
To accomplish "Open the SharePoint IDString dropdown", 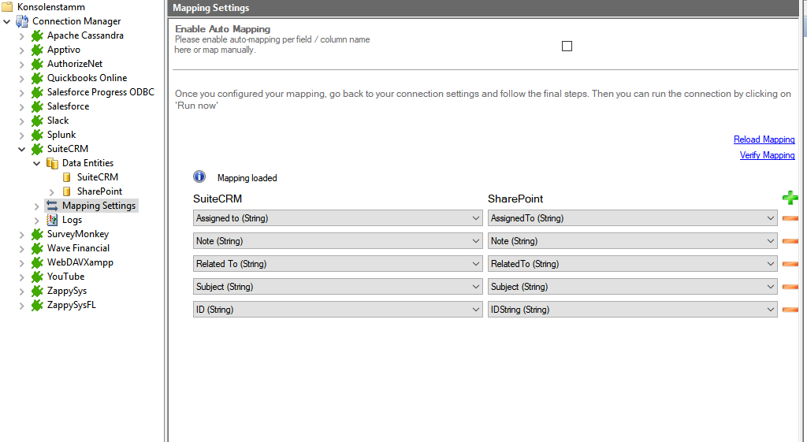I will pyautogui.click(x=770, y=310).
